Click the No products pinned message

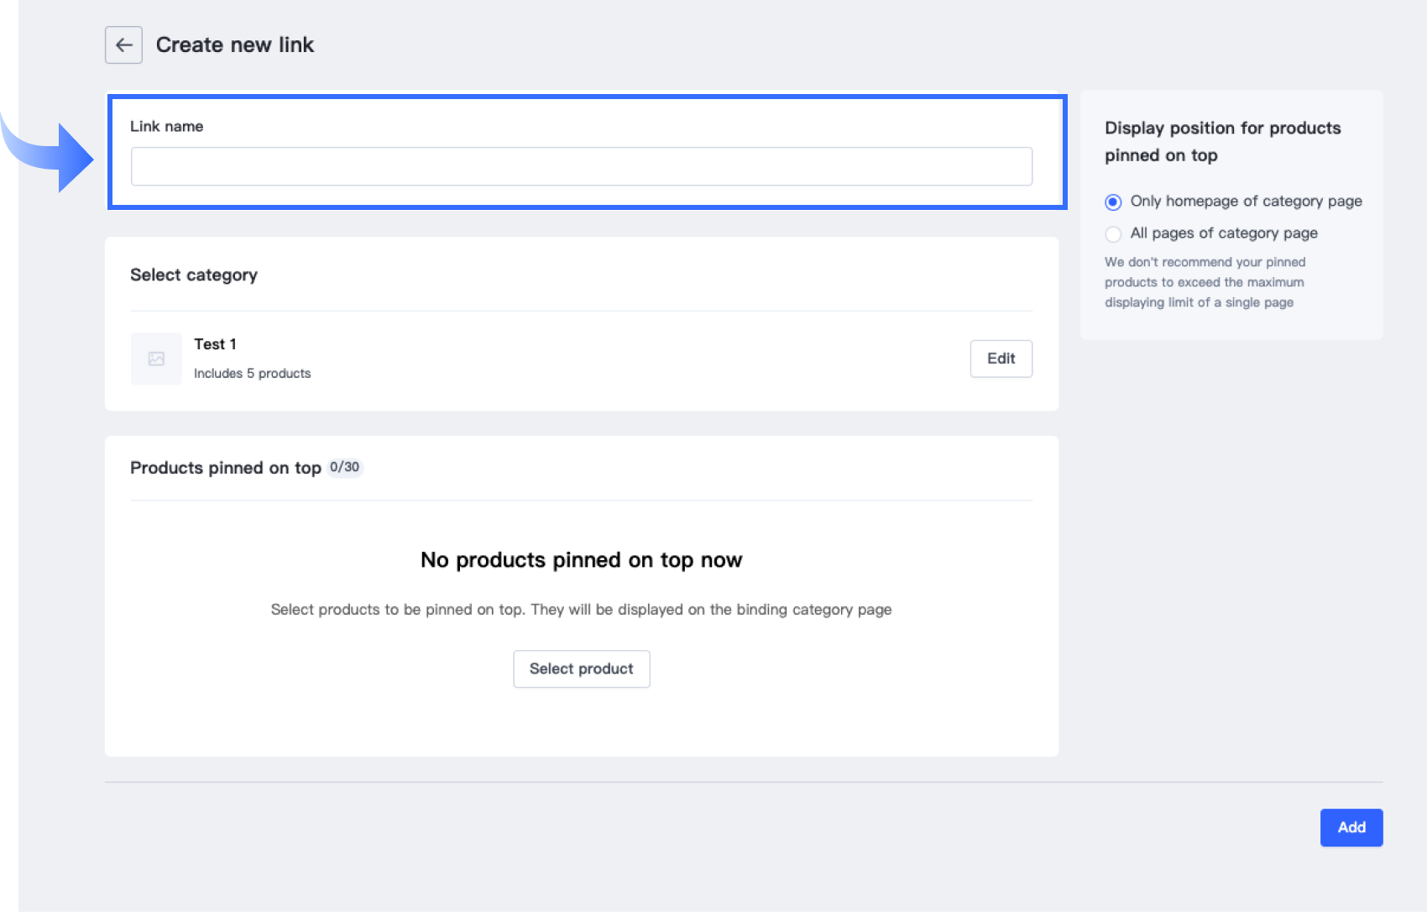(581, 560)
